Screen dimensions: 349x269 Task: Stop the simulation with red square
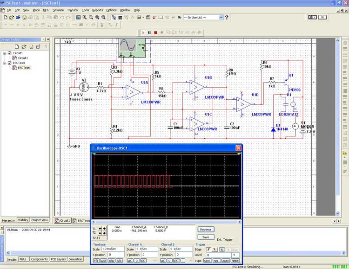coord(155,32)
